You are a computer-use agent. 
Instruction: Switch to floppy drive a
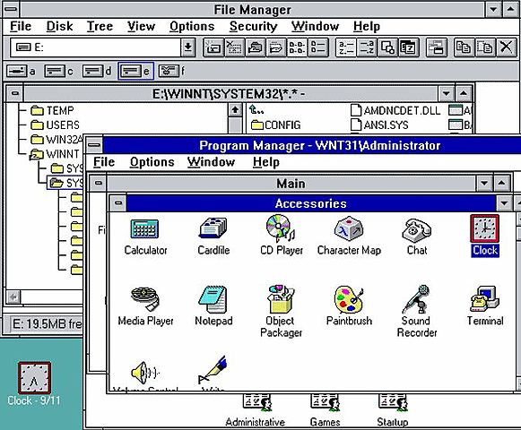point(21,71)
